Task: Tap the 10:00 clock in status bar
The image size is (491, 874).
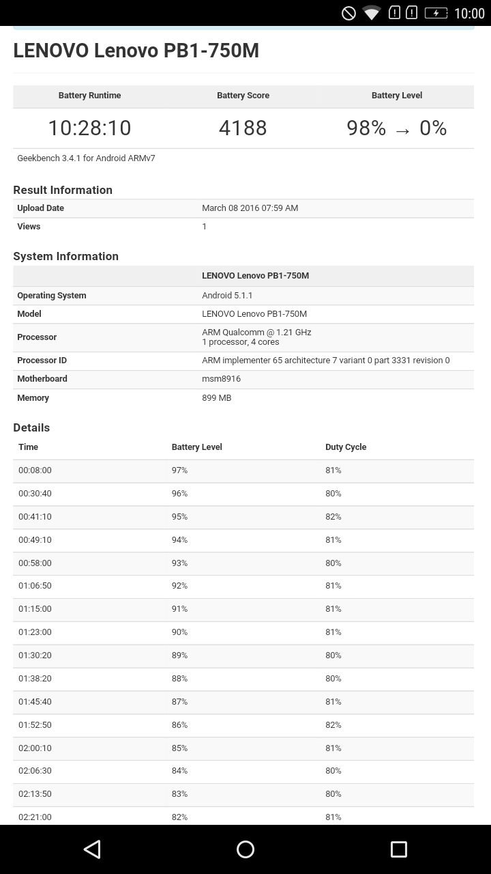Action: [469, 14]
